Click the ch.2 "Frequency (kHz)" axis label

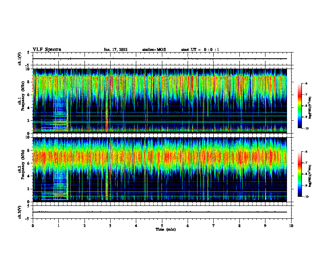pos(23,165)
